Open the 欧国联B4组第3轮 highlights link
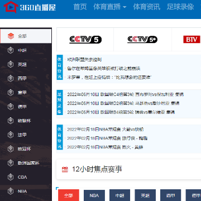 pos(121,112)
